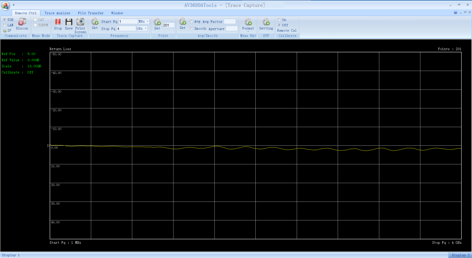Screen dimensions: 472x258
Task: Open the DTF Setting icon
Action: (266, 22)
